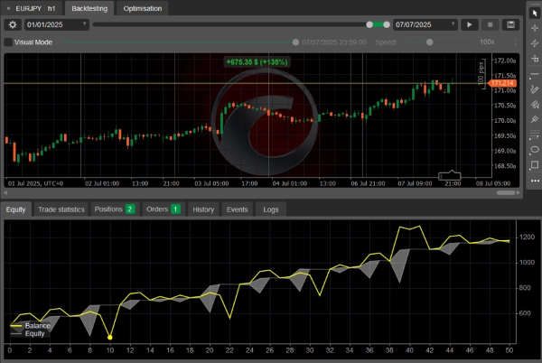Screen dimensions: 542x363
Task: Click the 100 pips scale indicator
Action: (x=481, y=74)
